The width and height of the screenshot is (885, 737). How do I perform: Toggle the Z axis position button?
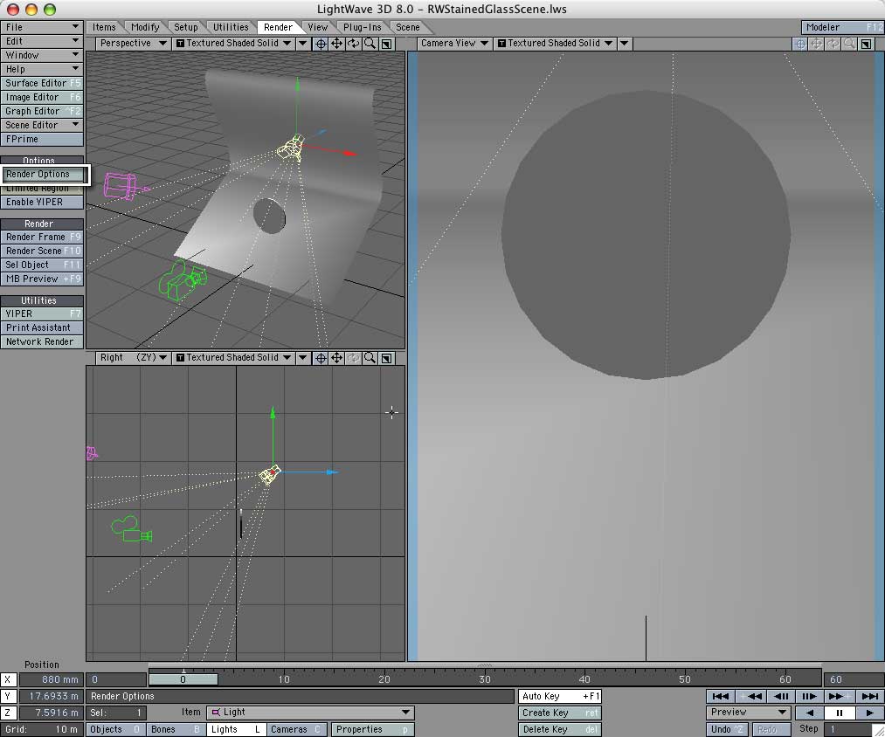point(8,713)
